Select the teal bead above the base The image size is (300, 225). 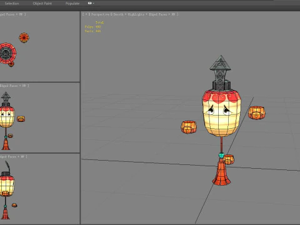pyautogui.click(x=221, y=155)
